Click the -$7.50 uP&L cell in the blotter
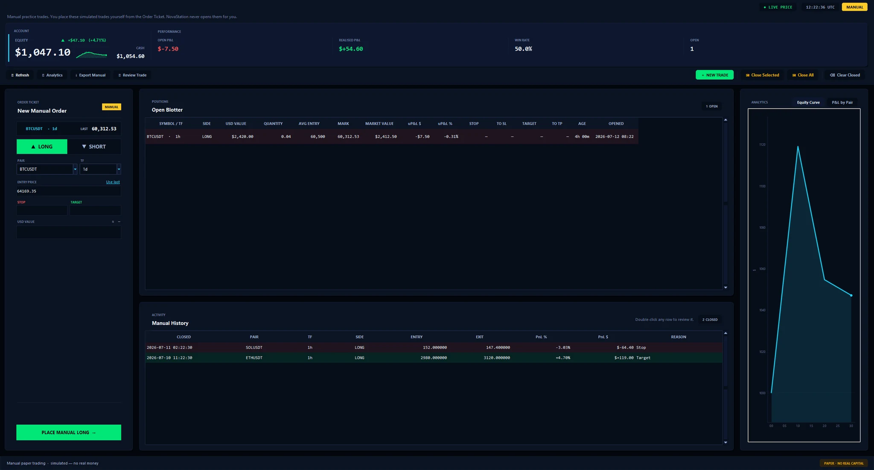 pos(422,136)
